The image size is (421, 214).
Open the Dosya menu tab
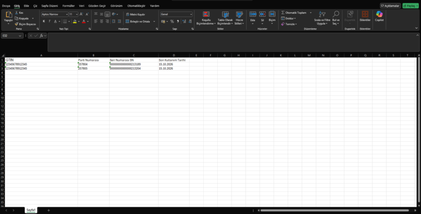[x=6, y=6]
